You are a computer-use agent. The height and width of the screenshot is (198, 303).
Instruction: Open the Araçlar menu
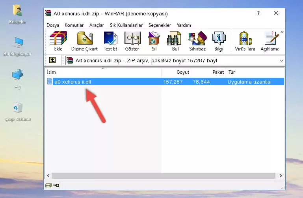[x=97, y=25]
